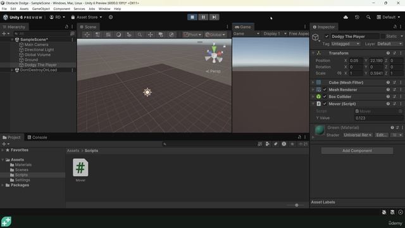Click the Assets breadcrumb link
The width and height of the screenshot is (405, 228).
73,151
